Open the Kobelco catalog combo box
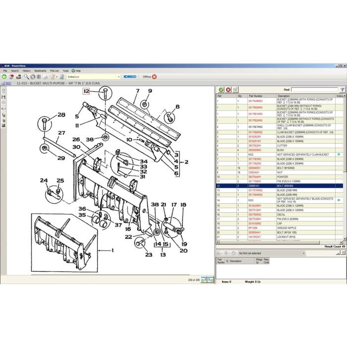Image resolution: width=347 pixels, height=347 pixels. pos(93,77)
